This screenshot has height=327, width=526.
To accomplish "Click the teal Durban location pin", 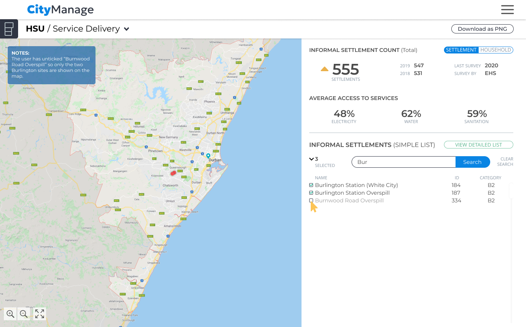I will 208,156.
